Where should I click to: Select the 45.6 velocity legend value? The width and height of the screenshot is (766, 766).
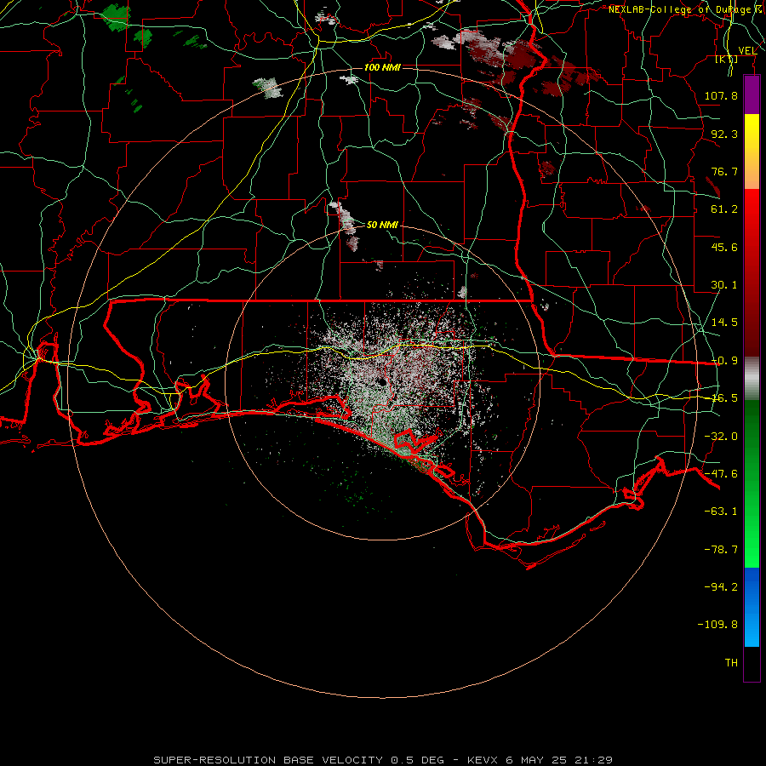point(724,247)
